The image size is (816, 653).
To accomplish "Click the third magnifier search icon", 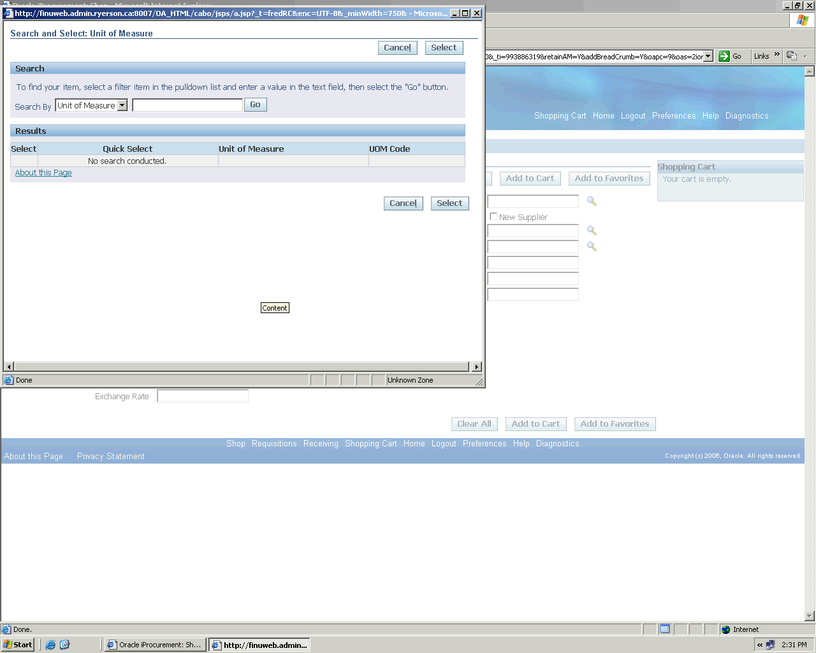I will [592, 247].
